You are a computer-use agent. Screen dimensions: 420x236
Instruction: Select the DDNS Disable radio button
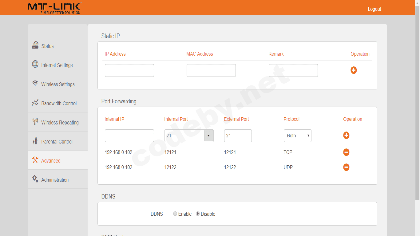click(x=198, y=214)
